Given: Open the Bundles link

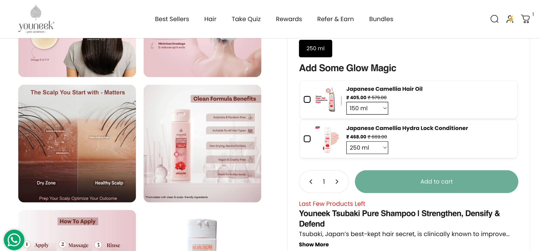Looking at the screenshot, I should pos(381,19).
